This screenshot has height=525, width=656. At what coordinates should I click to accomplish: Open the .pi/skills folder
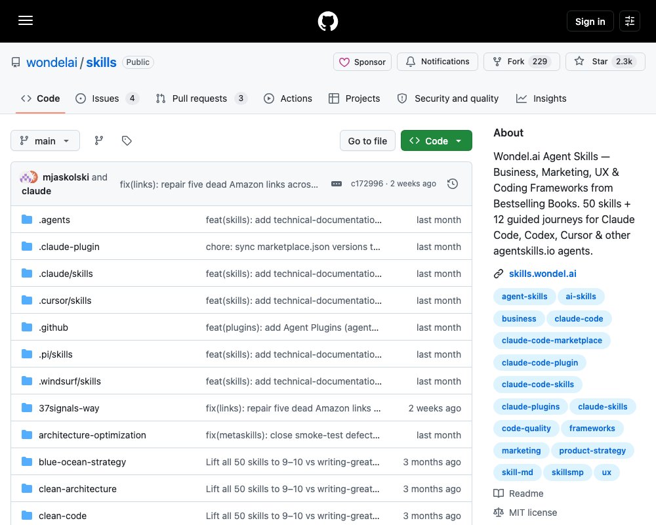(56, 354)
